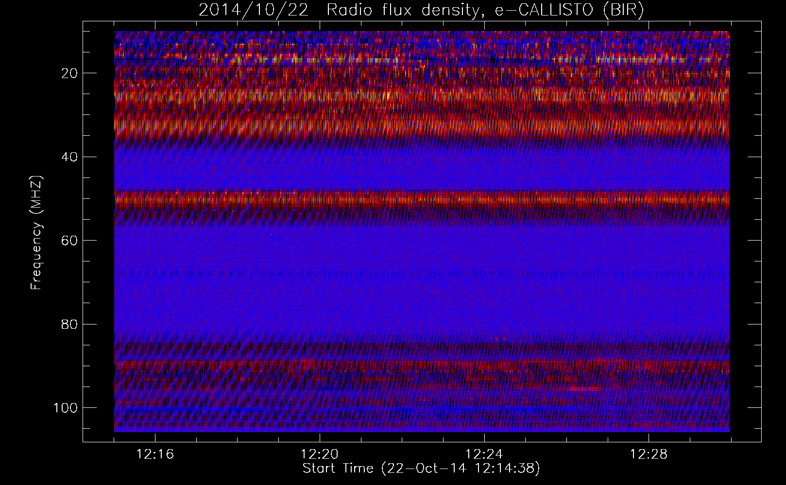786x485 pixels.
Task: Select the 12:16 time tick label
Action: (155, 454)
